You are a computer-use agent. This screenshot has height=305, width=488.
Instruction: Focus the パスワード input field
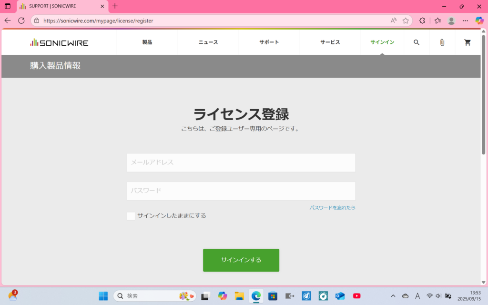241,191
